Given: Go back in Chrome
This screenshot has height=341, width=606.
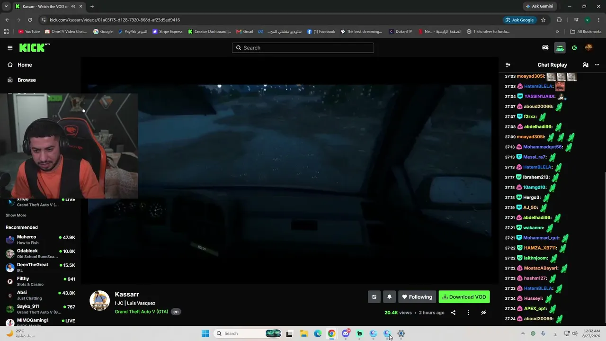Looking at the screenshot, I should coord(7,20).
